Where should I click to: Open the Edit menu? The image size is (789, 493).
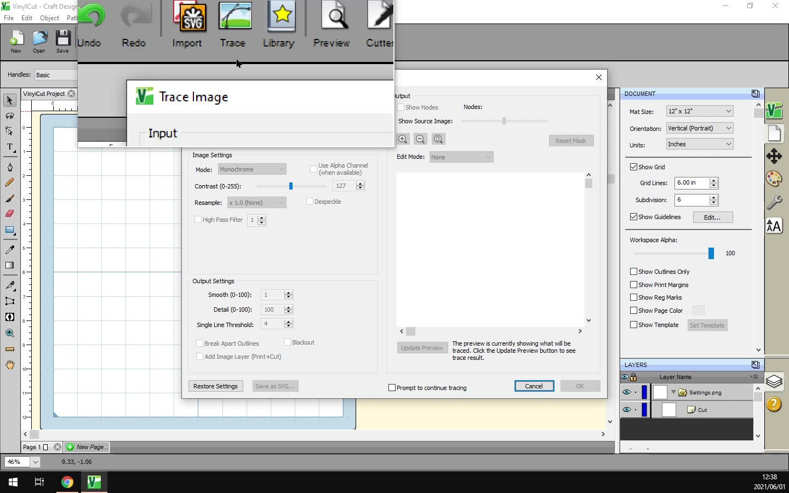click(x=27, y=18)
